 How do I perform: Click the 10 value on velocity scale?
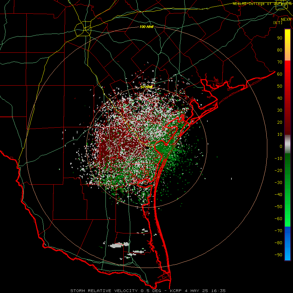[280, 134]
